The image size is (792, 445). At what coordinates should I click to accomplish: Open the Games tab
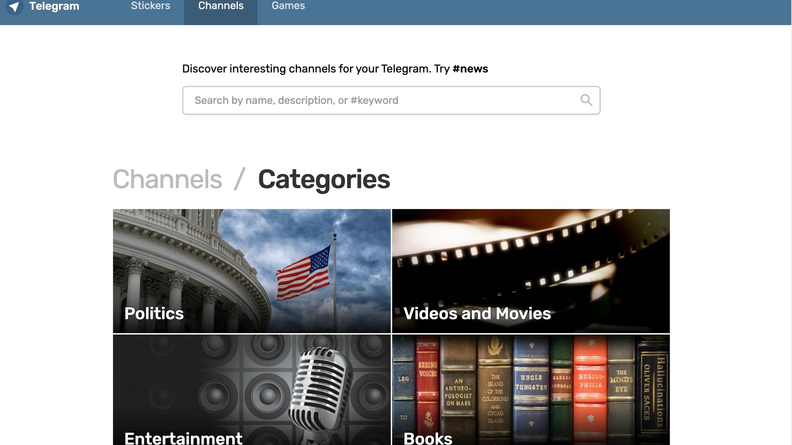coord(288,6)
